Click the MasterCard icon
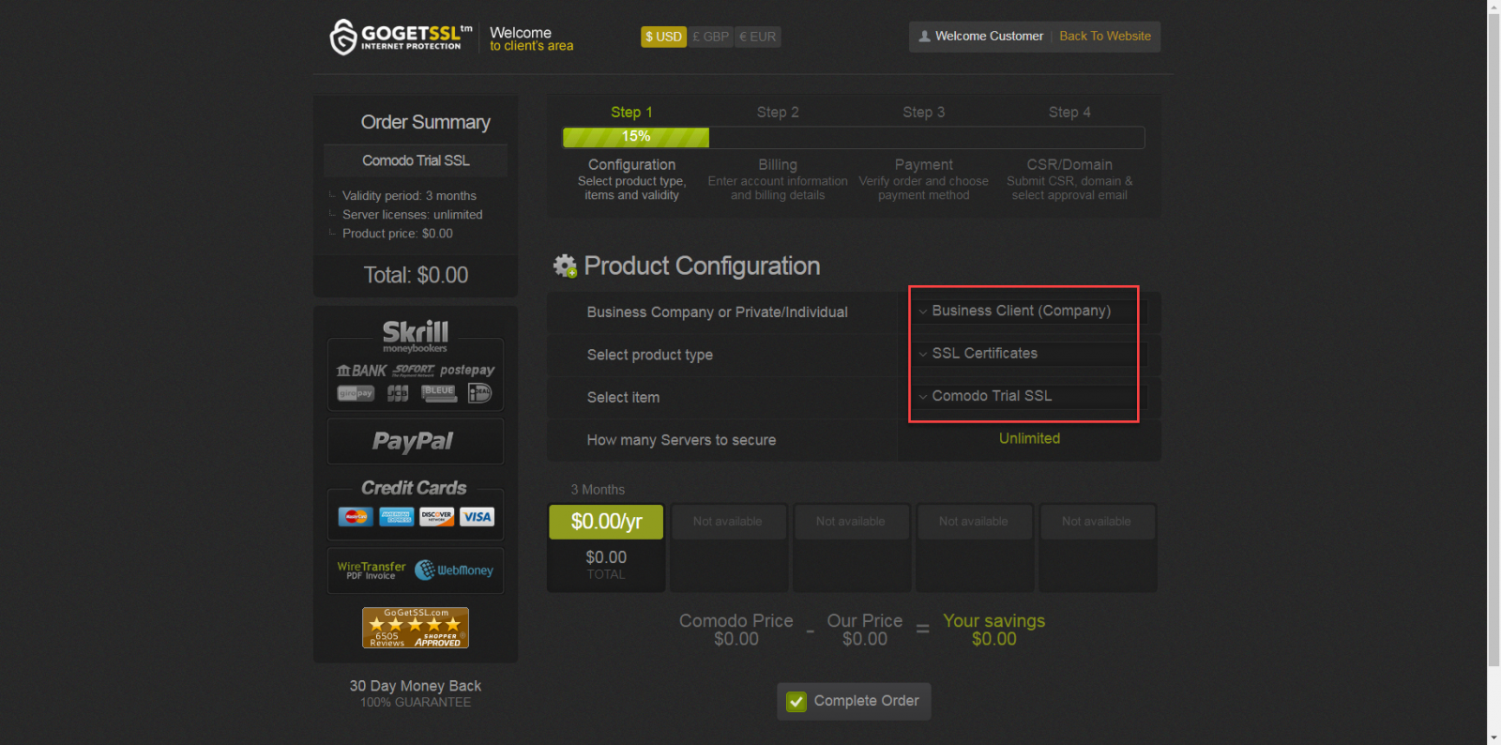 [356, 517]
